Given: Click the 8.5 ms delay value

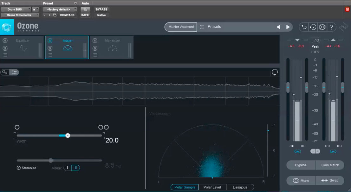Looking at the screenshot, I should point(113,166).
